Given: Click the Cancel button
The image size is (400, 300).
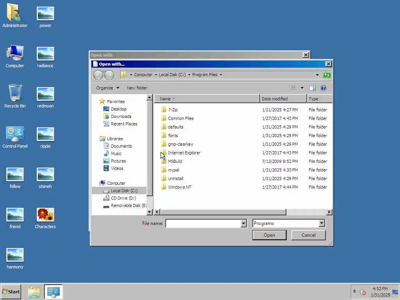Looking at the screenshot, I should 309,235.
